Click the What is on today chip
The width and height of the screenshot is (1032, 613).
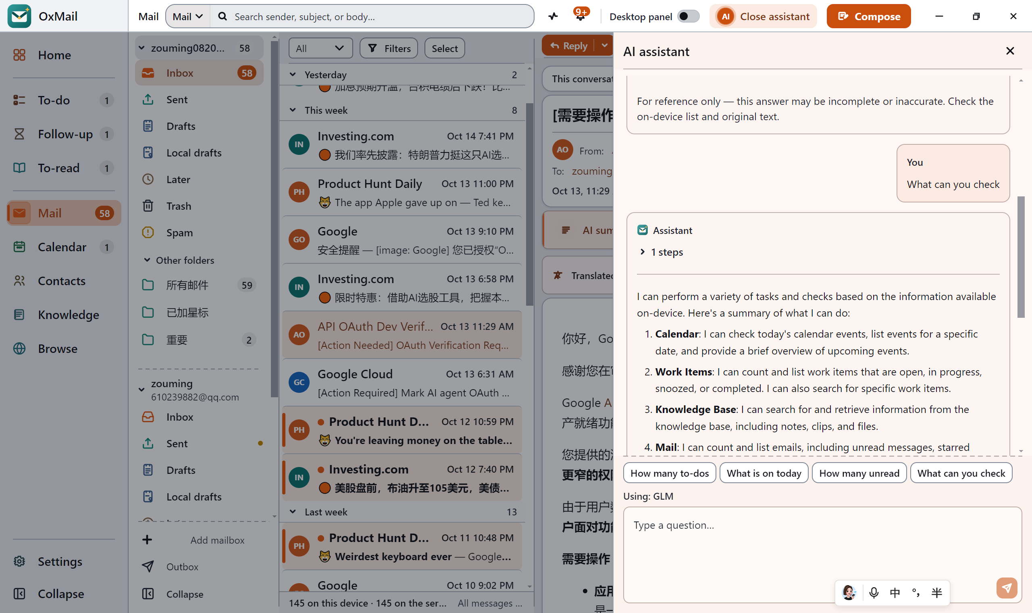pos(764,473)
